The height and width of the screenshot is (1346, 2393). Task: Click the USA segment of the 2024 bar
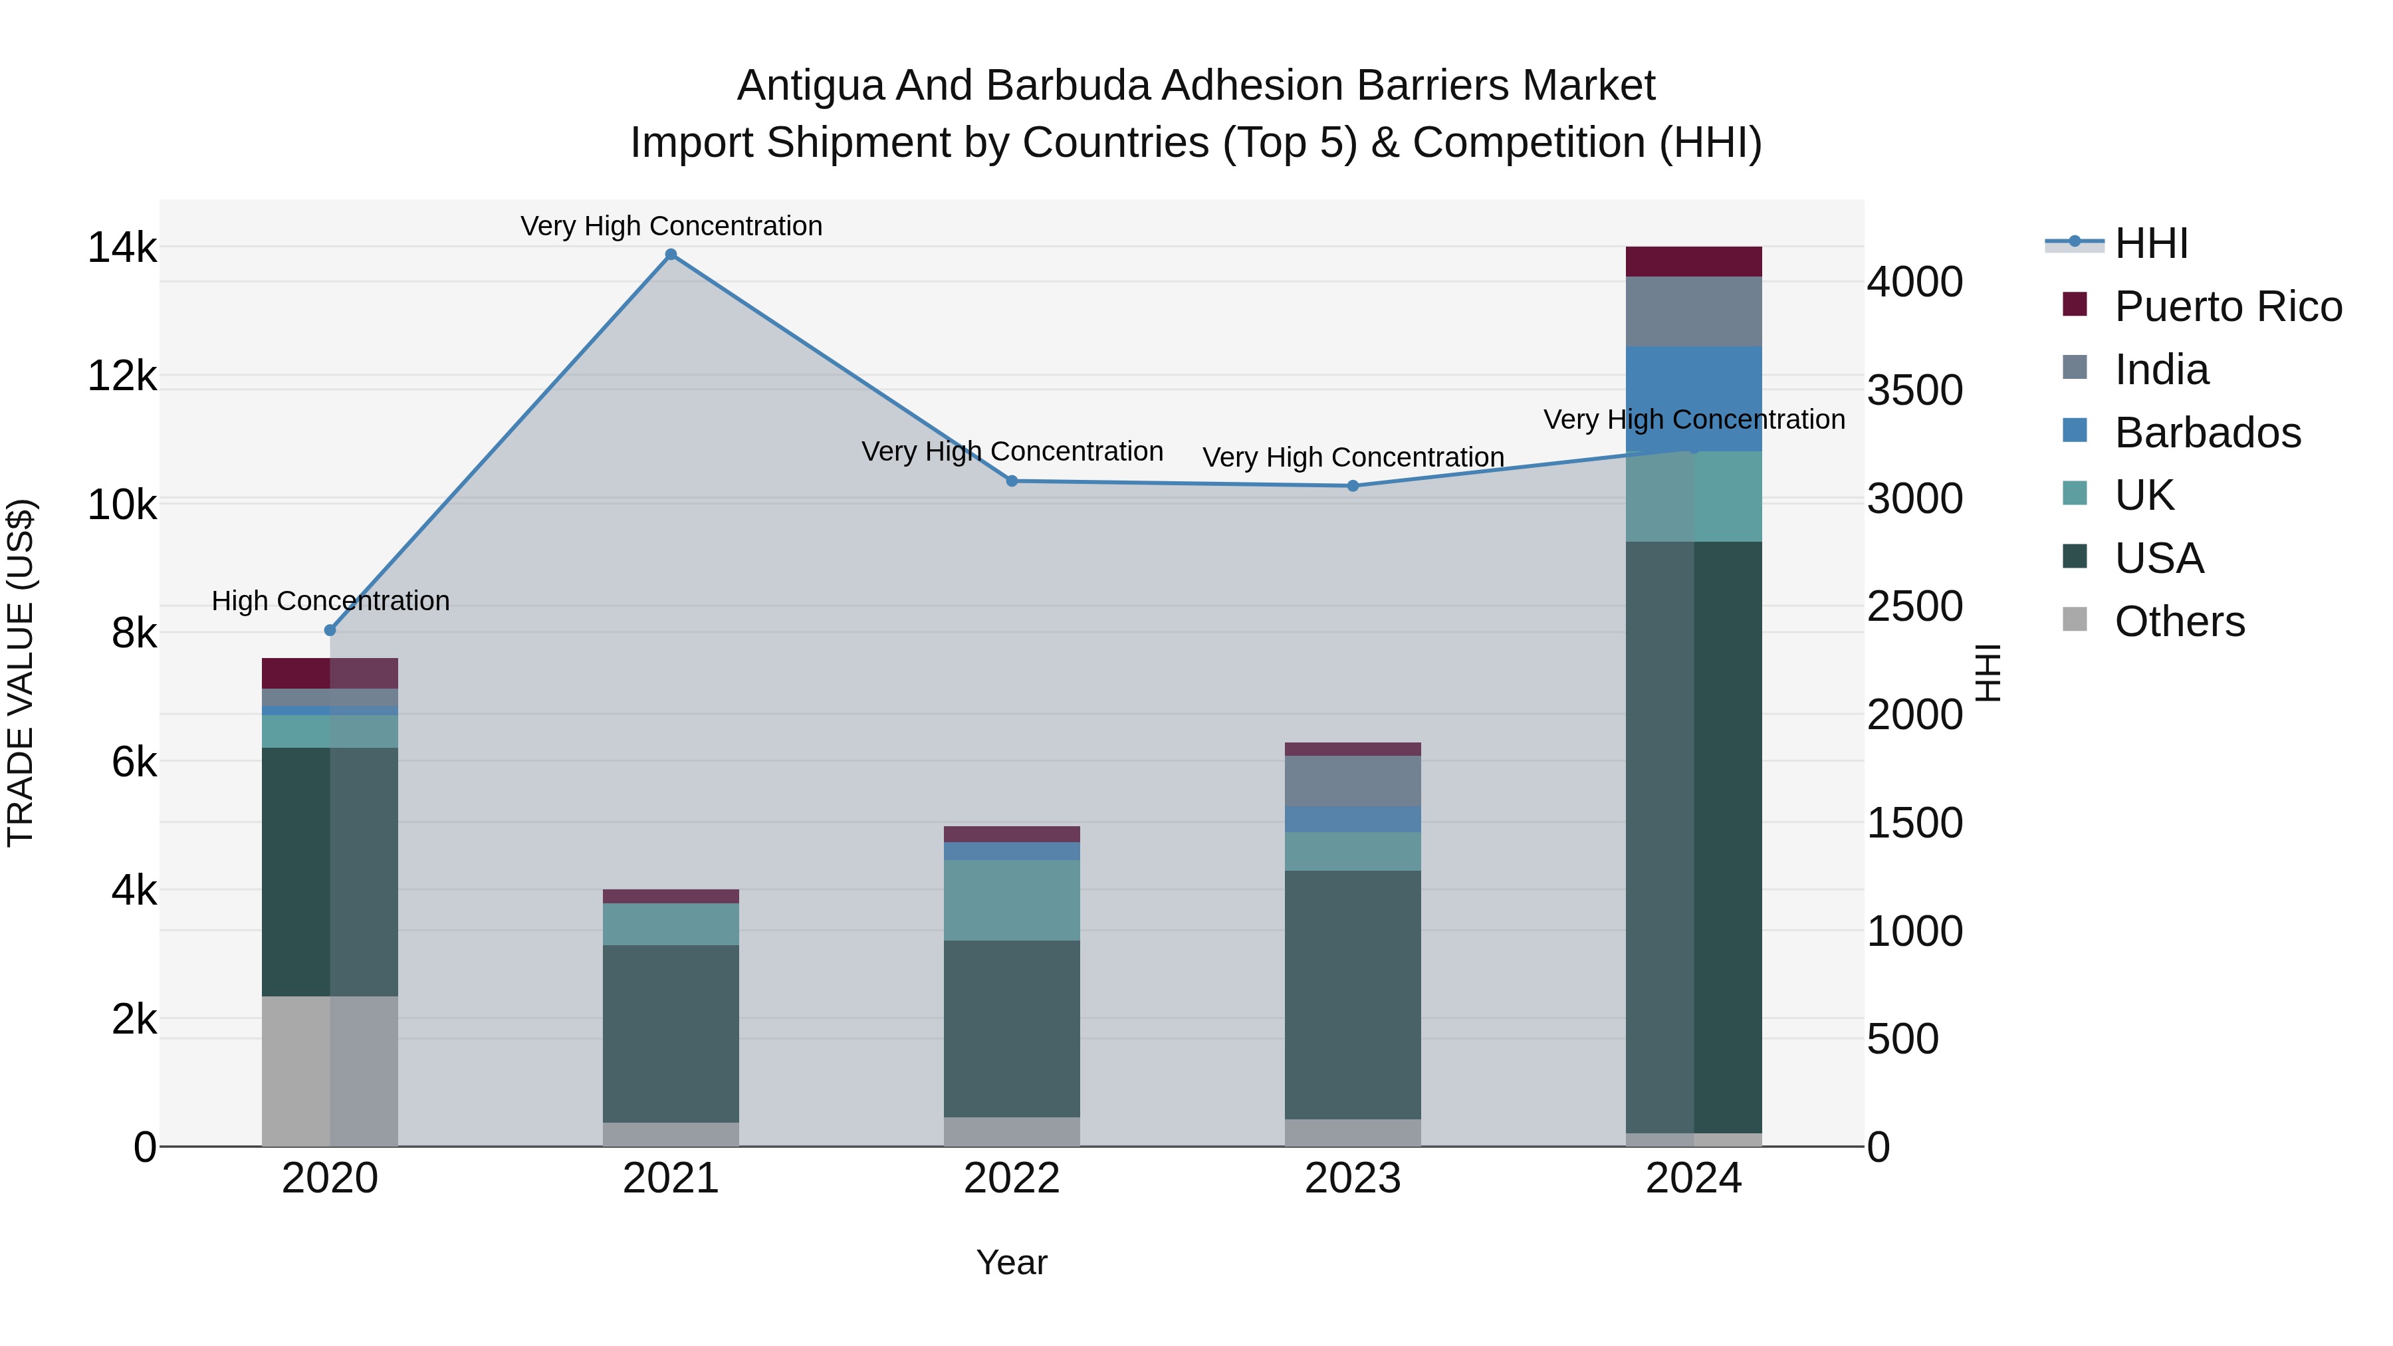pos(1694,837)
